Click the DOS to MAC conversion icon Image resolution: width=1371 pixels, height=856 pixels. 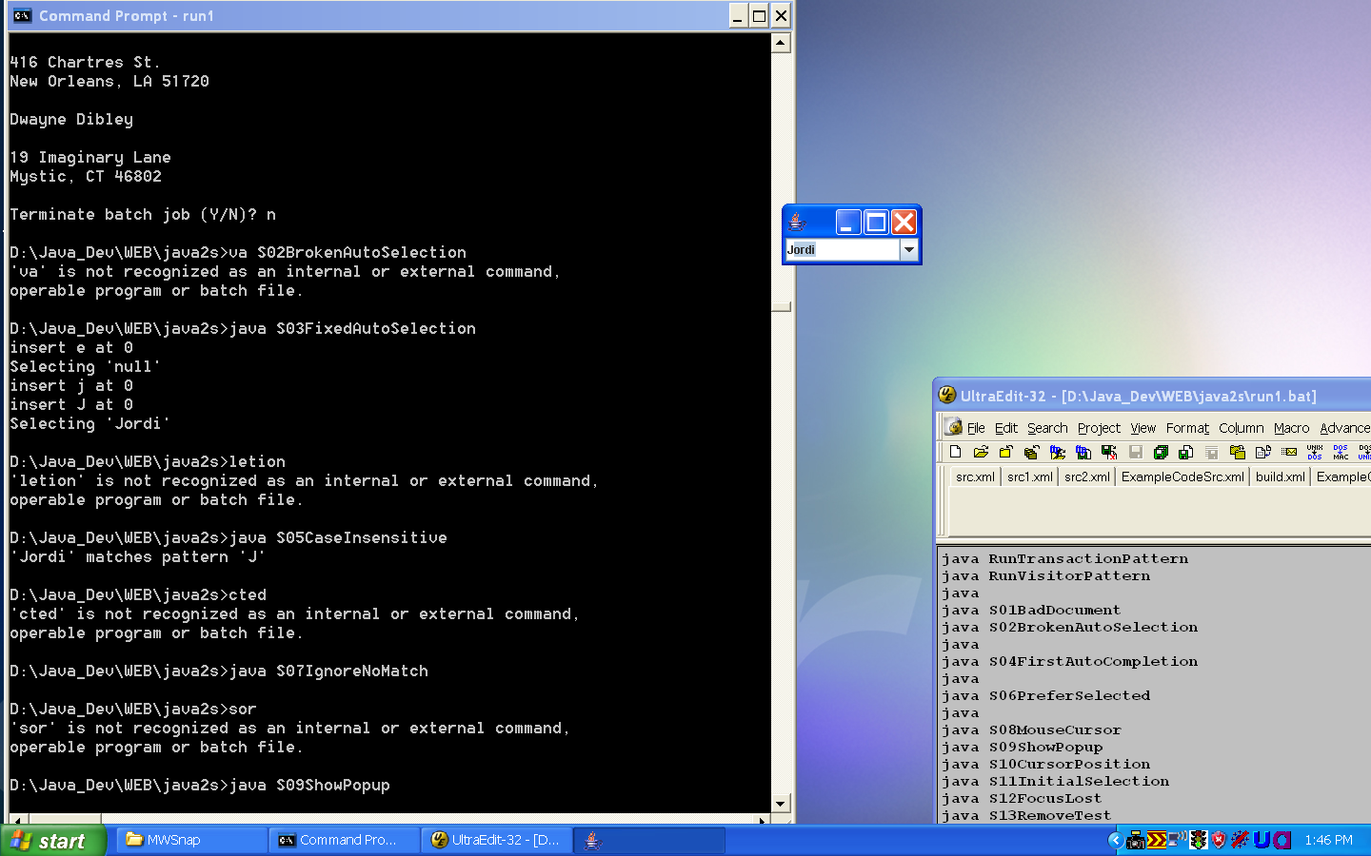[1341, 452]
